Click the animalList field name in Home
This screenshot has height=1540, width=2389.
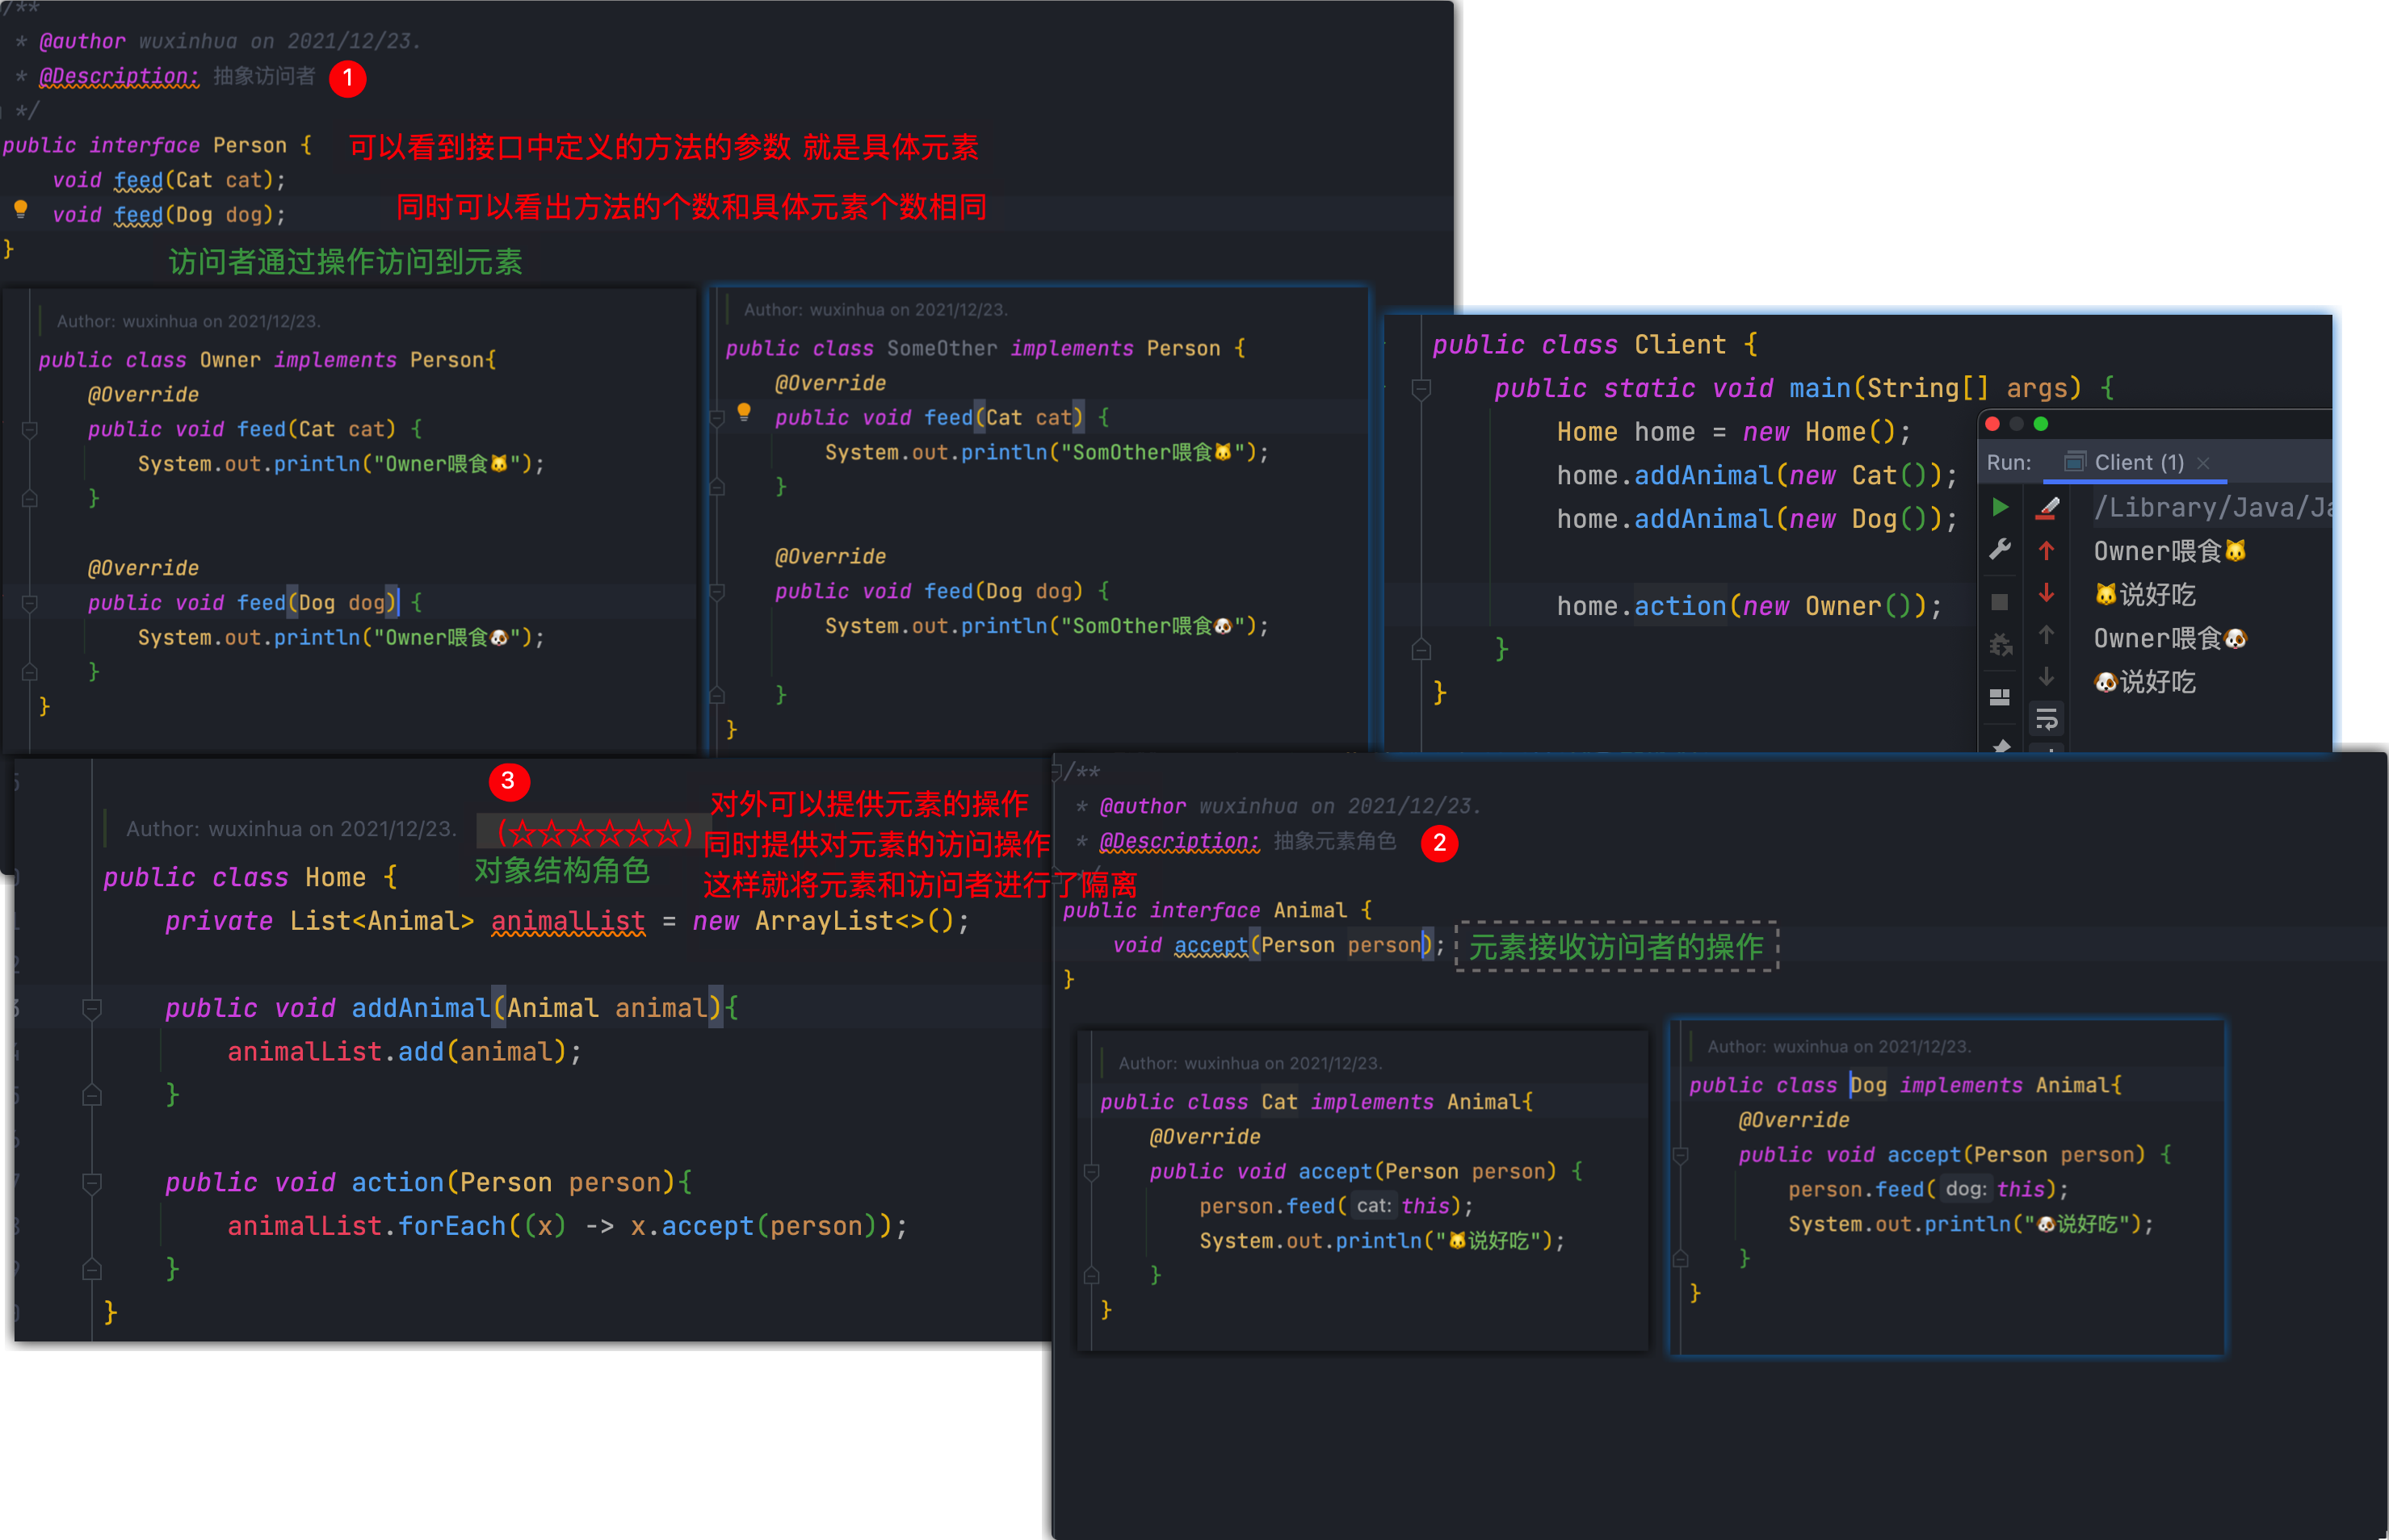coord(569,921)
